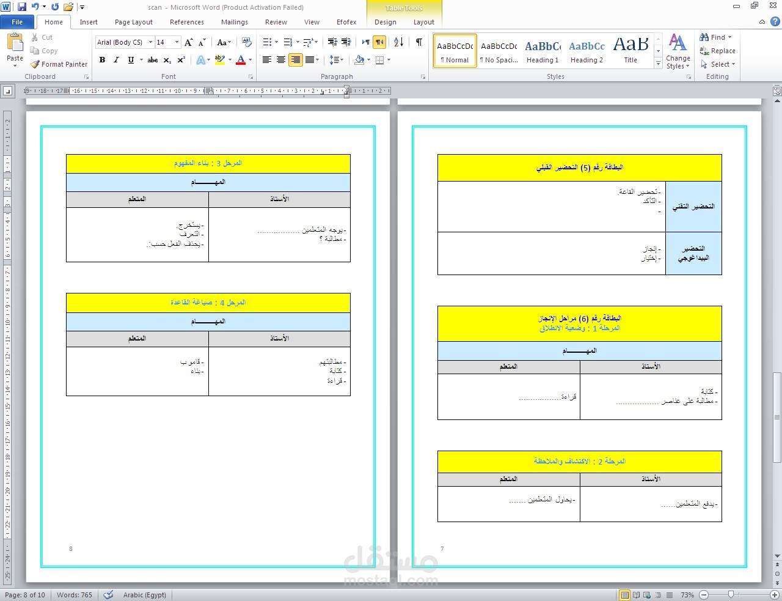The image size is (782, 601).
Task: Switch to Print Layout view
Action: [625, 594]
